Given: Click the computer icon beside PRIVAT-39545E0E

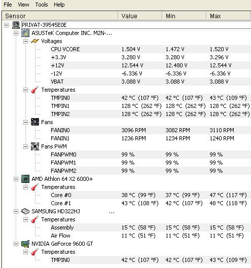Looking at the screenshot, I should click(x=16, y=25).
